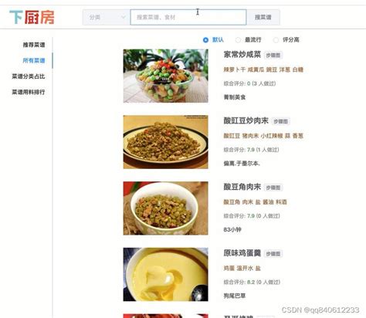Open the 家常炒咸菜 recipe photo
Screen dimensions: 366x318
coord(165,76)
